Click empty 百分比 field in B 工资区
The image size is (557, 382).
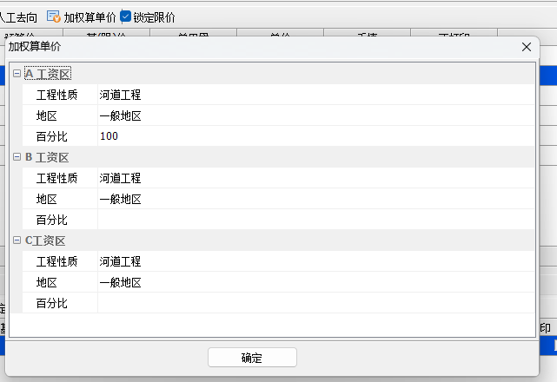pos(313,220)
